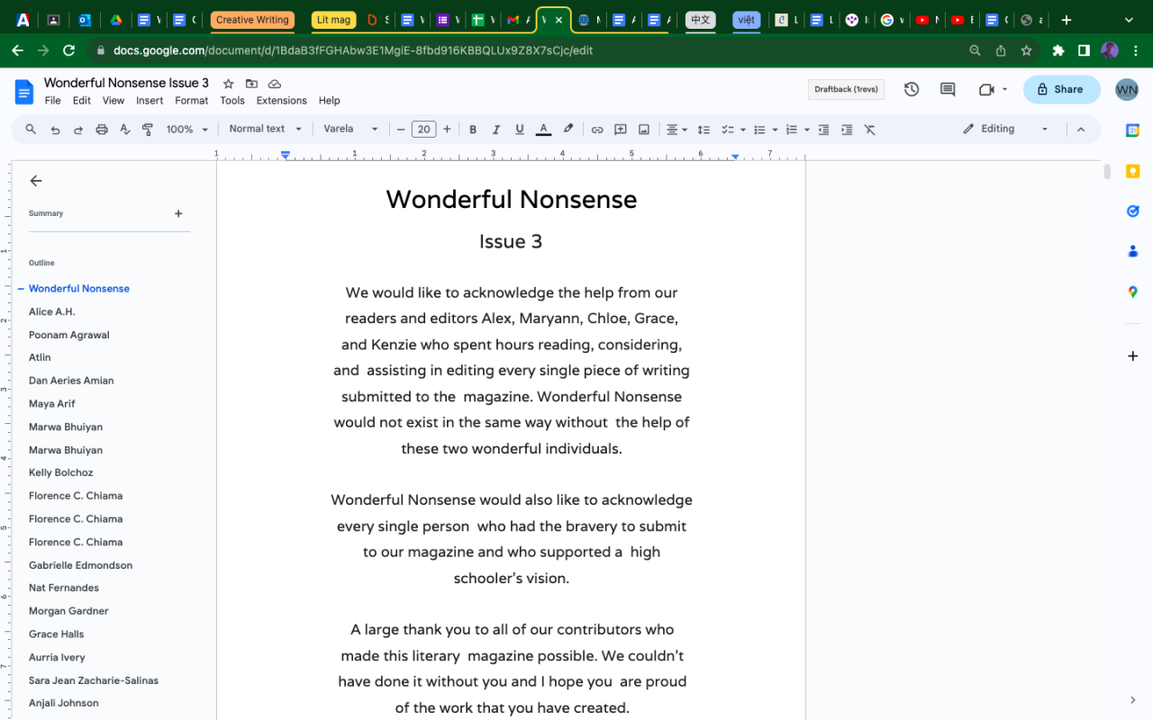1153x720 pixels.
Task: Clear formatting on selected text
Action: pyautogui.click(x=870, y=130)
